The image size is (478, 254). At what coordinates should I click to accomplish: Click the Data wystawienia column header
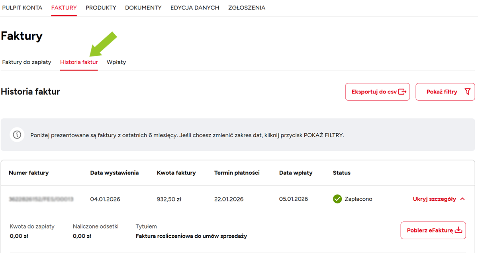point(114,173)
